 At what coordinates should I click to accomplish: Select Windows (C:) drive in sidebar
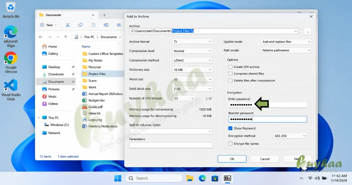click(57, 125)
